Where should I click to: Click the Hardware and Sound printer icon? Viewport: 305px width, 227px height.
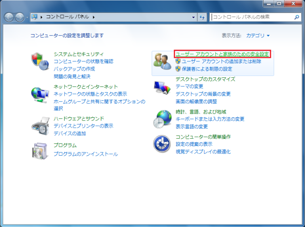click(41, 126)
